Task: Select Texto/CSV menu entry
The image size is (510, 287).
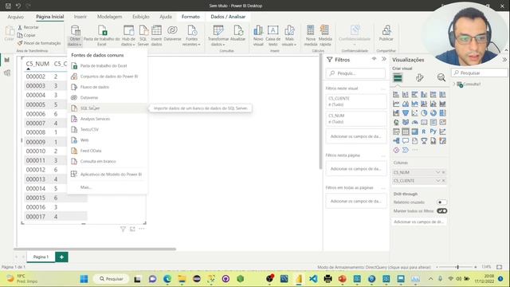Action: pyautogui.click(x=107, y=129)
